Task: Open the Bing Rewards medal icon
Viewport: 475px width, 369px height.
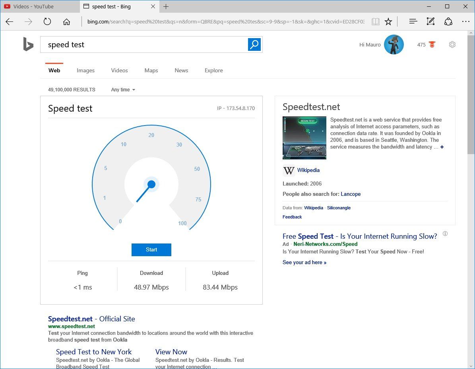Action: pyautogui.click(x=432, y=44)
